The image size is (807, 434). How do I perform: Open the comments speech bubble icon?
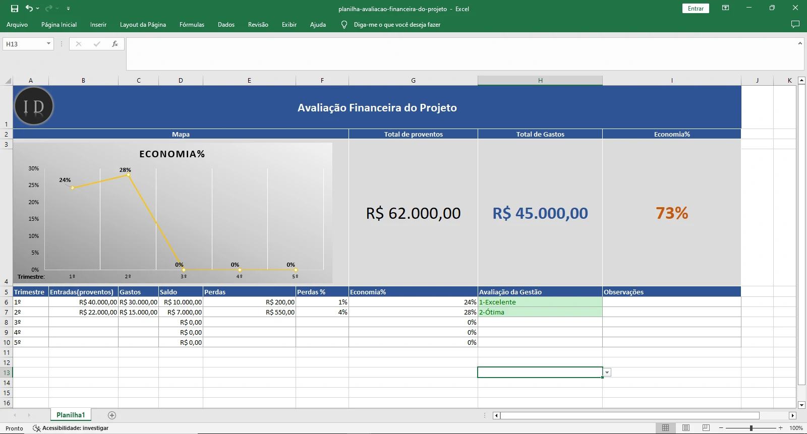(795, 24)
